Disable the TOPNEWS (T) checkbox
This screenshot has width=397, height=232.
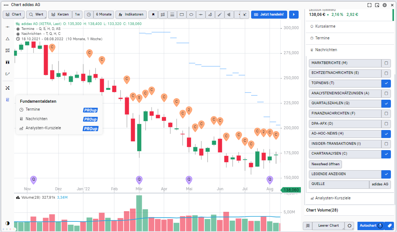tap(386, 83)
